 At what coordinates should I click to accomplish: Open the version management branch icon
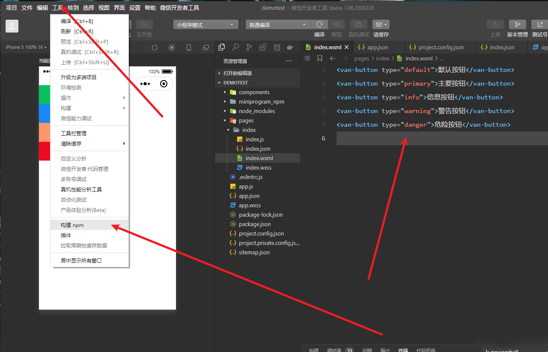(x=517, y=25)
